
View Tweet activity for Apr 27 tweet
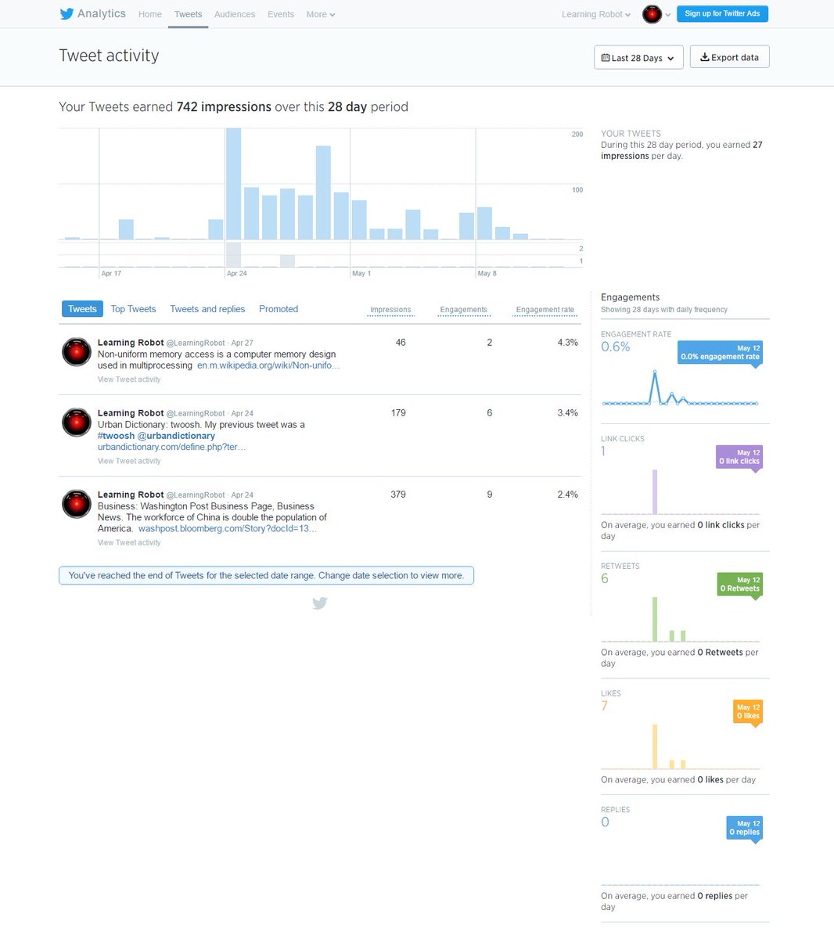129,380
